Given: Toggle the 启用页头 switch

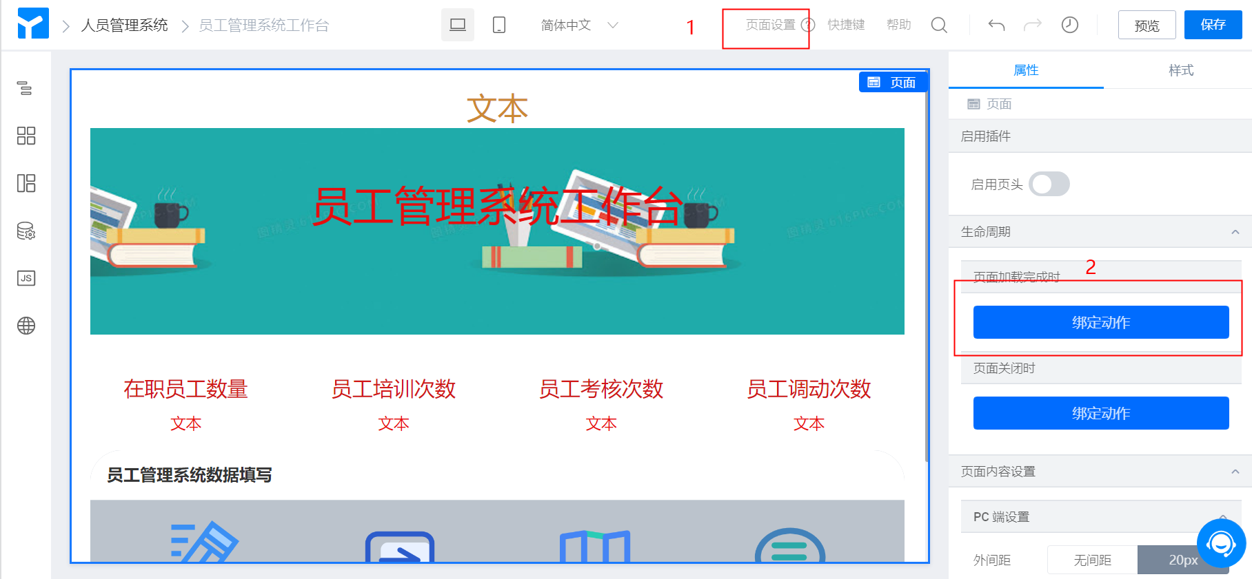Looking at the screenshot, I should click(x=1049, y=184).
